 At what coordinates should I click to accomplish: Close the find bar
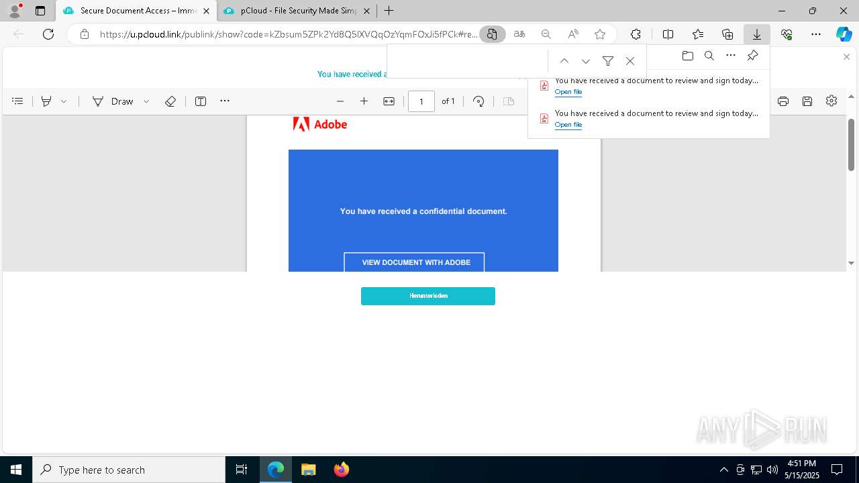click(630, 61)
